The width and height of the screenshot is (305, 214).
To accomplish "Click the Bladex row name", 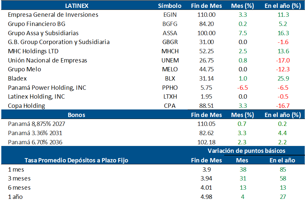I will (17, 79).
